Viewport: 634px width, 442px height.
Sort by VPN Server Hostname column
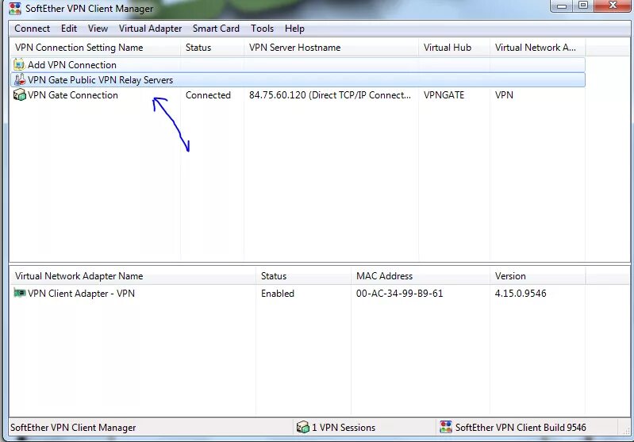pos(331,48)
